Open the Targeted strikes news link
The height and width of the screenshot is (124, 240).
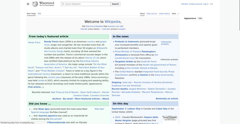click(124, 61)
